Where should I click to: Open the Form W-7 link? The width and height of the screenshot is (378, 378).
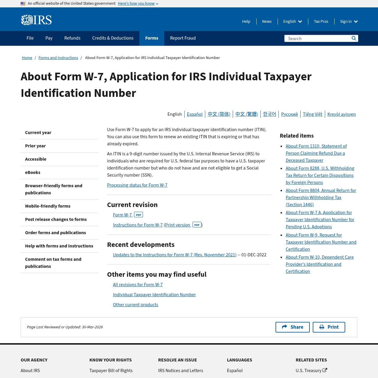tap(122, 215)
